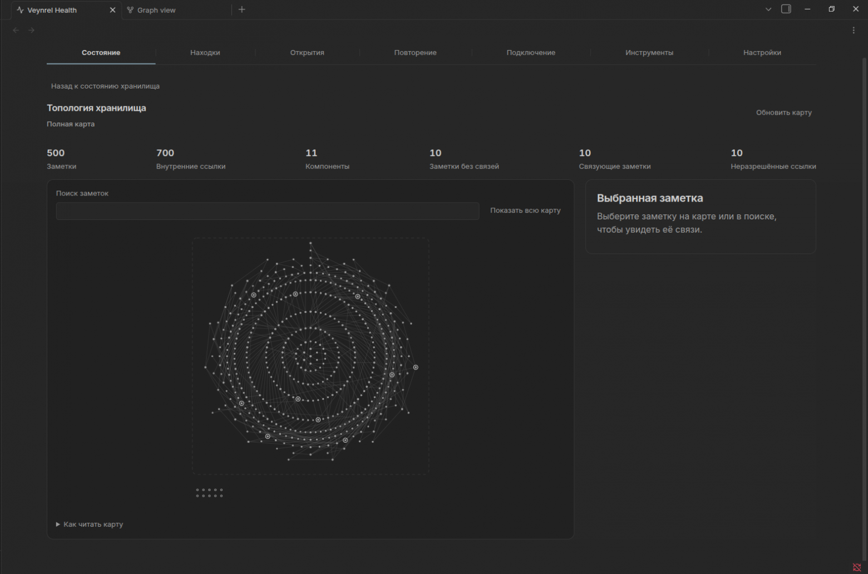868x574 pixels.
Task: Click the 700 Внутренние ссылки statistic
Action: coord(191,159)
